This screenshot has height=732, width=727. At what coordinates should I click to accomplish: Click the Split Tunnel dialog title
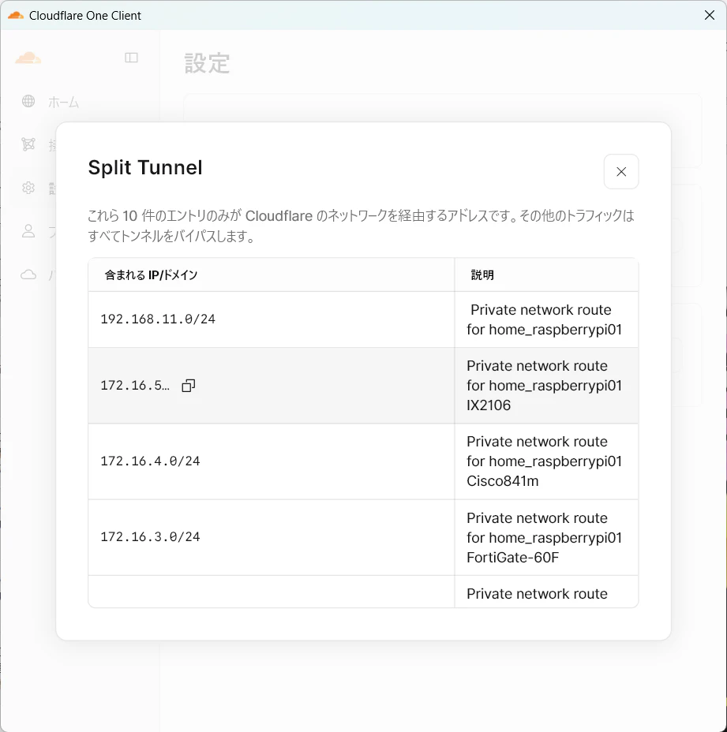point(145,167)
